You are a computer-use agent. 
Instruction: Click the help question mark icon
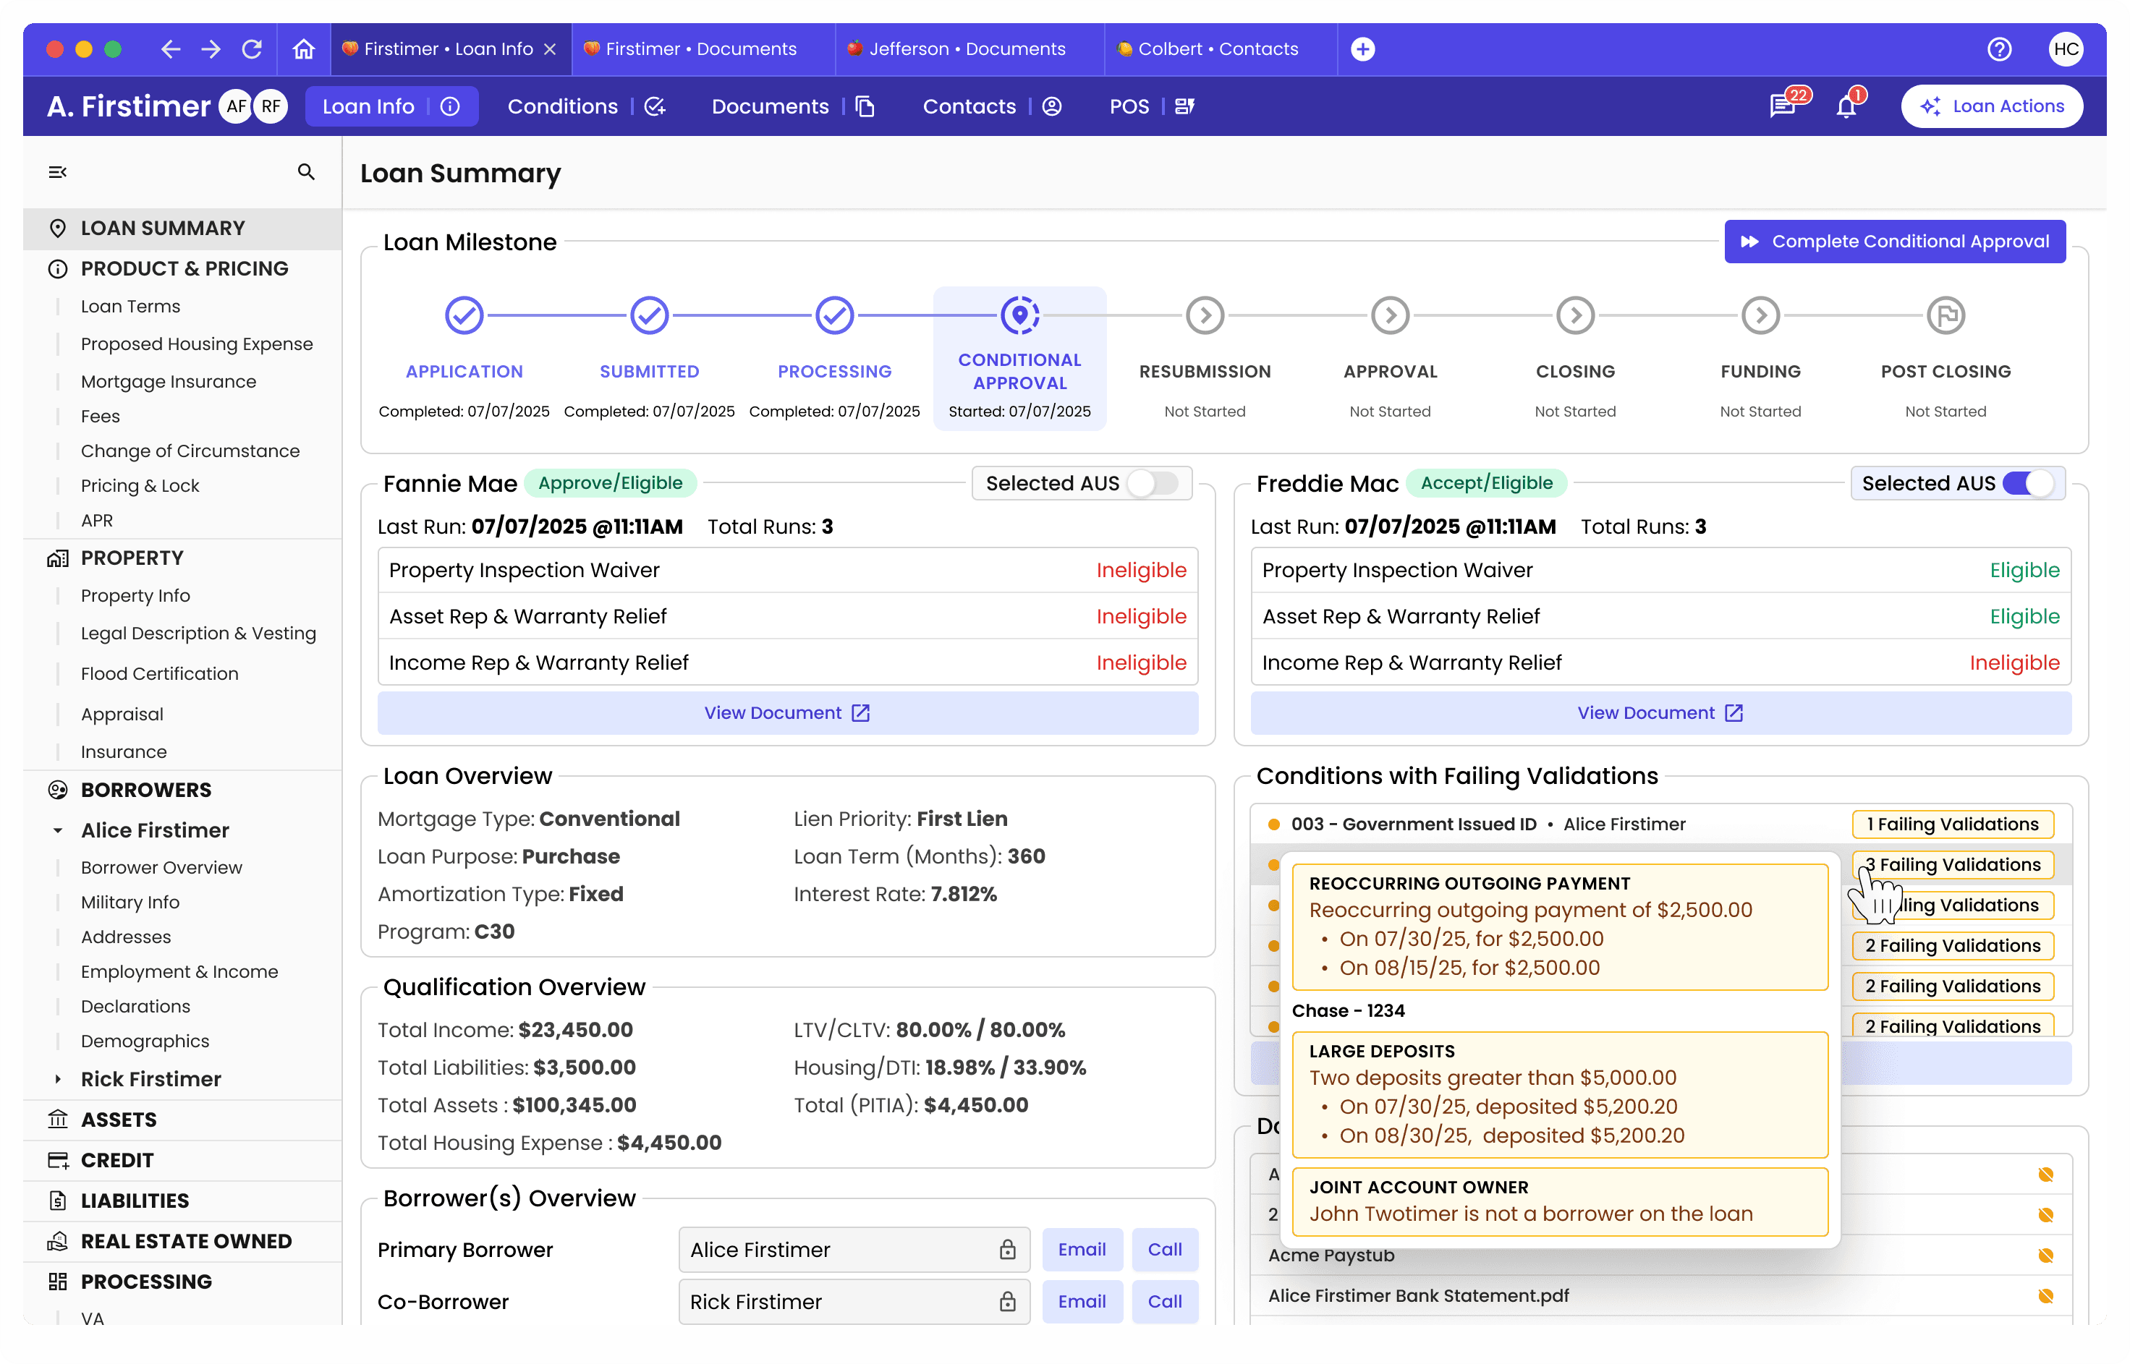pos(1998,48)
